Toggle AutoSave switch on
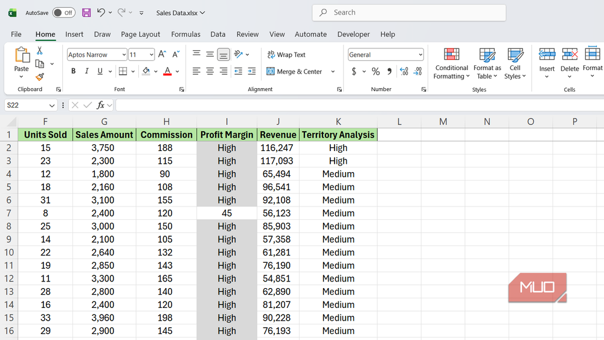604x340 pixels. [63, 13]
